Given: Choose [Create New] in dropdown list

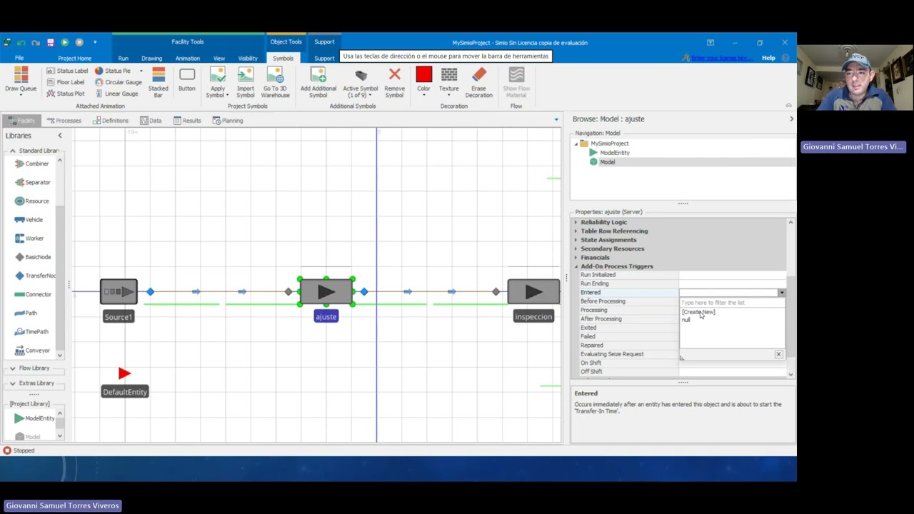Looking at the screenshot, I should [698, 312].
